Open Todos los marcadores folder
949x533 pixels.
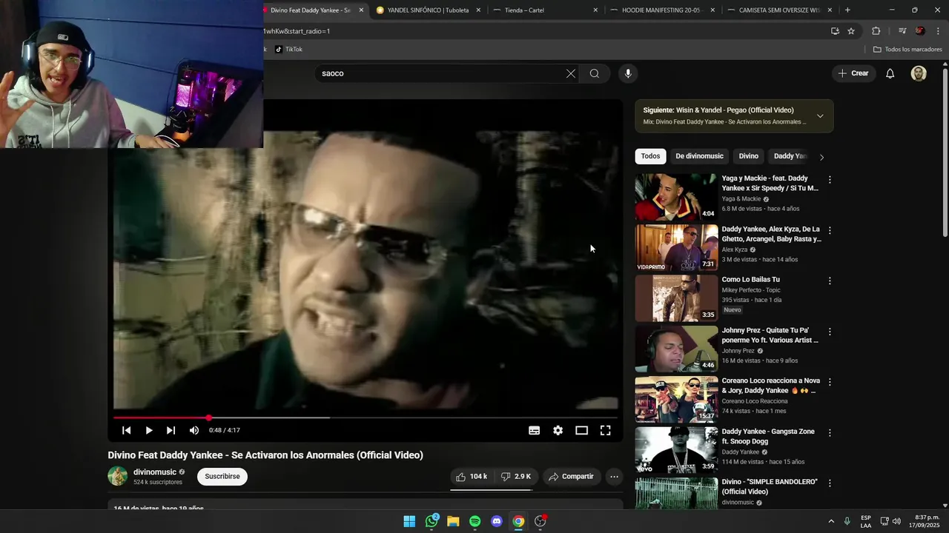pyautogui.click(x=908, y=50)
